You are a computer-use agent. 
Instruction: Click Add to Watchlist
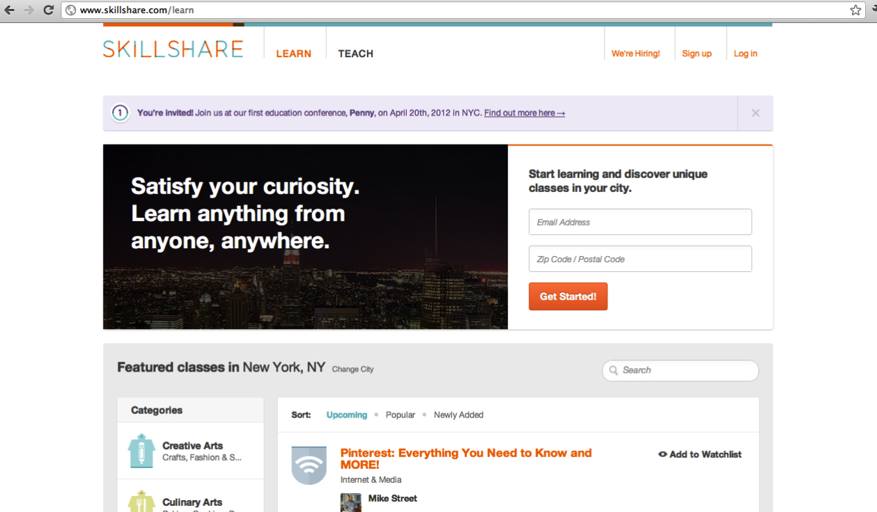700,454
